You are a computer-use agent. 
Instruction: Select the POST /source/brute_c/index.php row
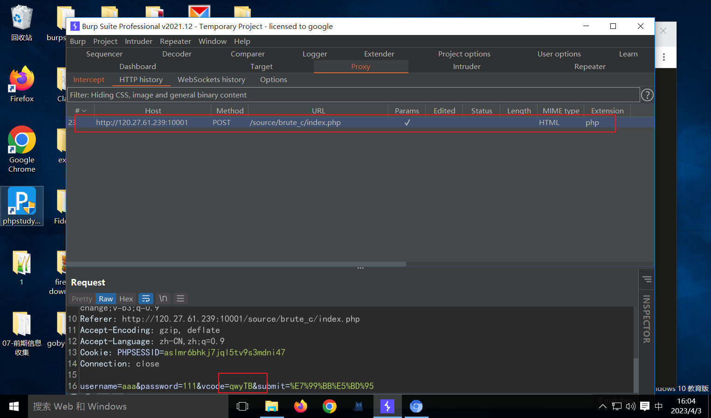click(360, 123)
